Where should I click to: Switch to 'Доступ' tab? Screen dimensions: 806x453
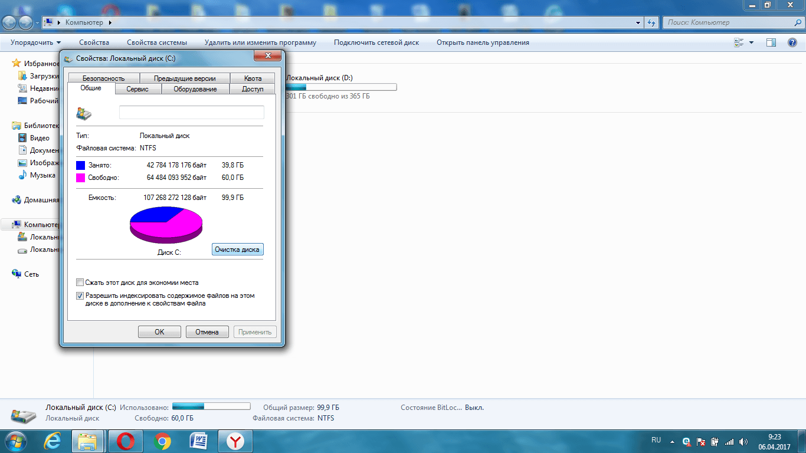pos(253,89)
